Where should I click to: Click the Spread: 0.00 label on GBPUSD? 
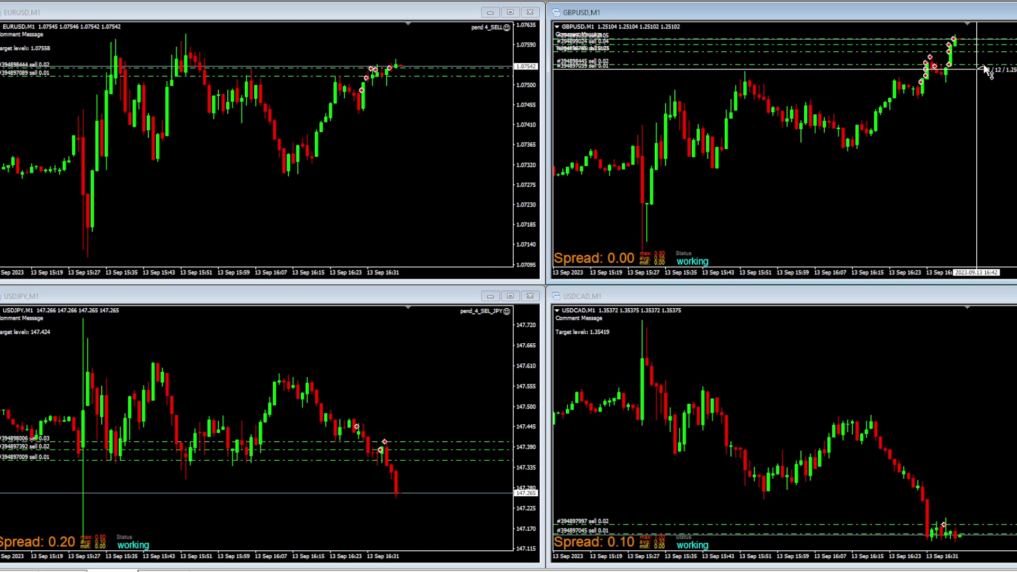pos(594,258)
